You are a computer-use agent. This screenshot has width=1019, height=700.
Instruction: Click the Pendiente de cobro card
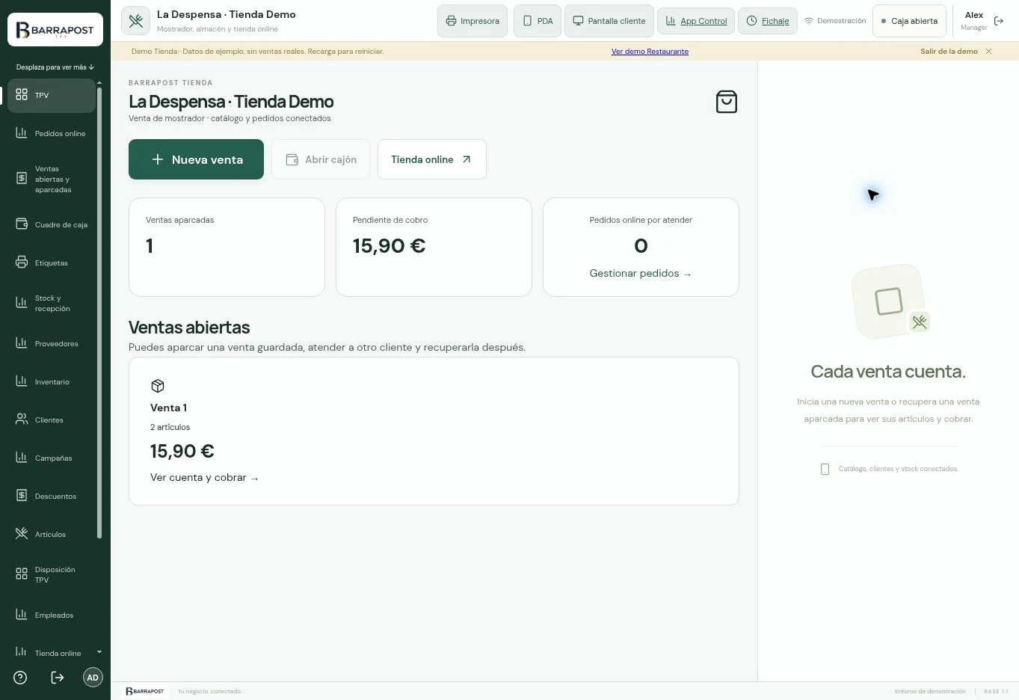[434, 247]
